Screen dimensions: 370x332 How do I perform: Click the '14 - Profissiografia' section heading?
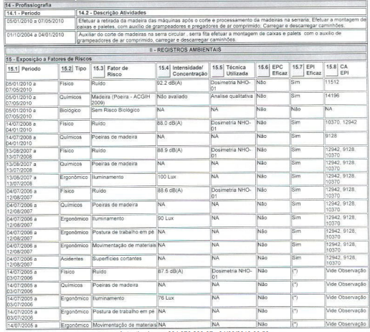(x=29, y=5)
